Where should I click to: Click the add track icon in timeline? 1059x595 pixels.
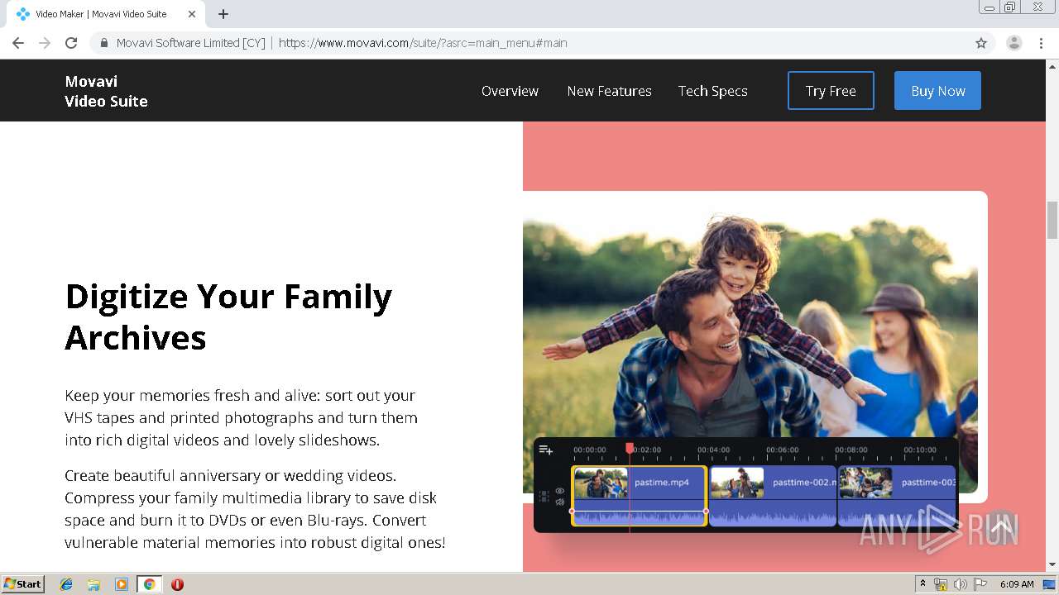click(x=545, y=450)
